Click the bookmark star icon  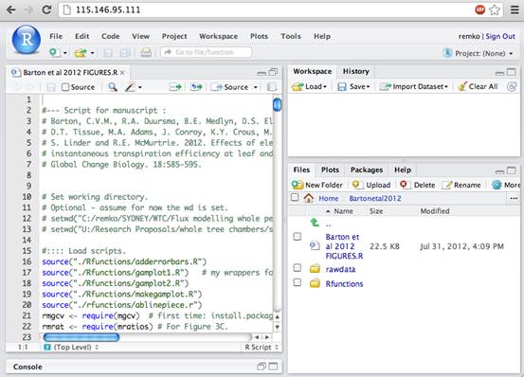(495, 10)
